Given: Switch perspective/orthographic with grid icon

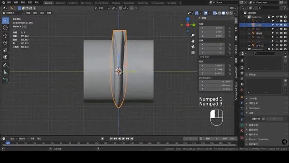Looking at the screenshot, I should pos(193,53).
